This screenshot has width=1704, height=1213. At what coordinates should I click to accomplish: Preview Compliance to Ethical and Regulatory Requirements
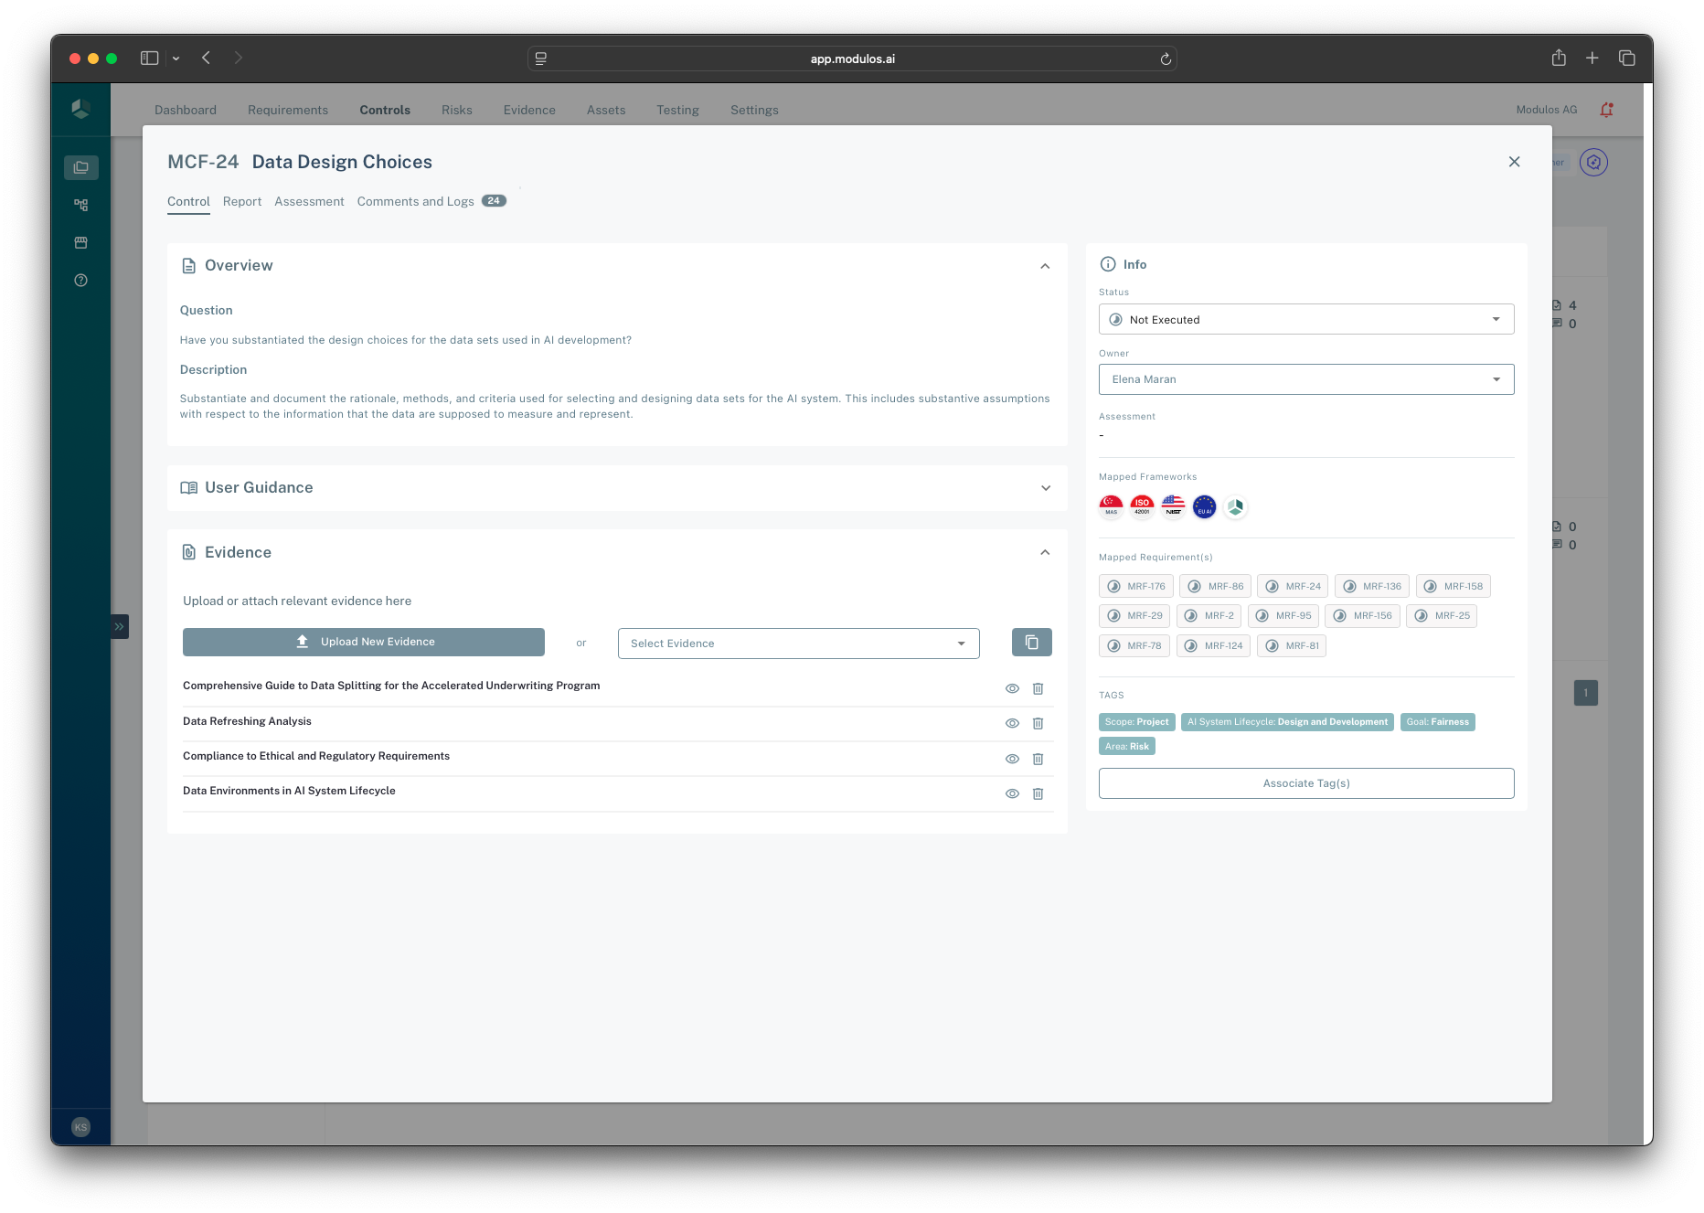tap(1012, 759)
